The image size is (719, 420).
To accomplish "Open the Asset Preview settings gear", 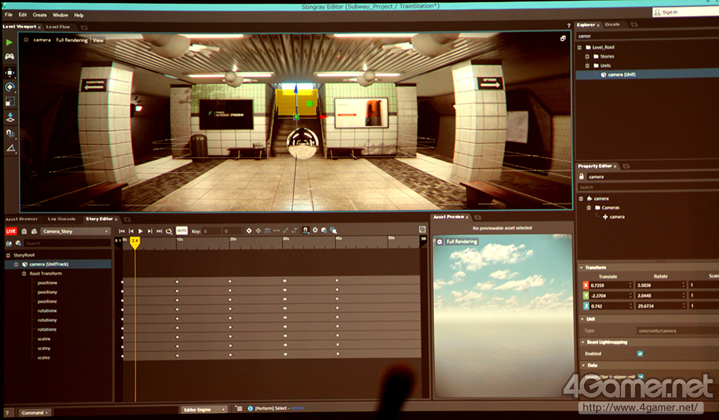I will (440, 241).
